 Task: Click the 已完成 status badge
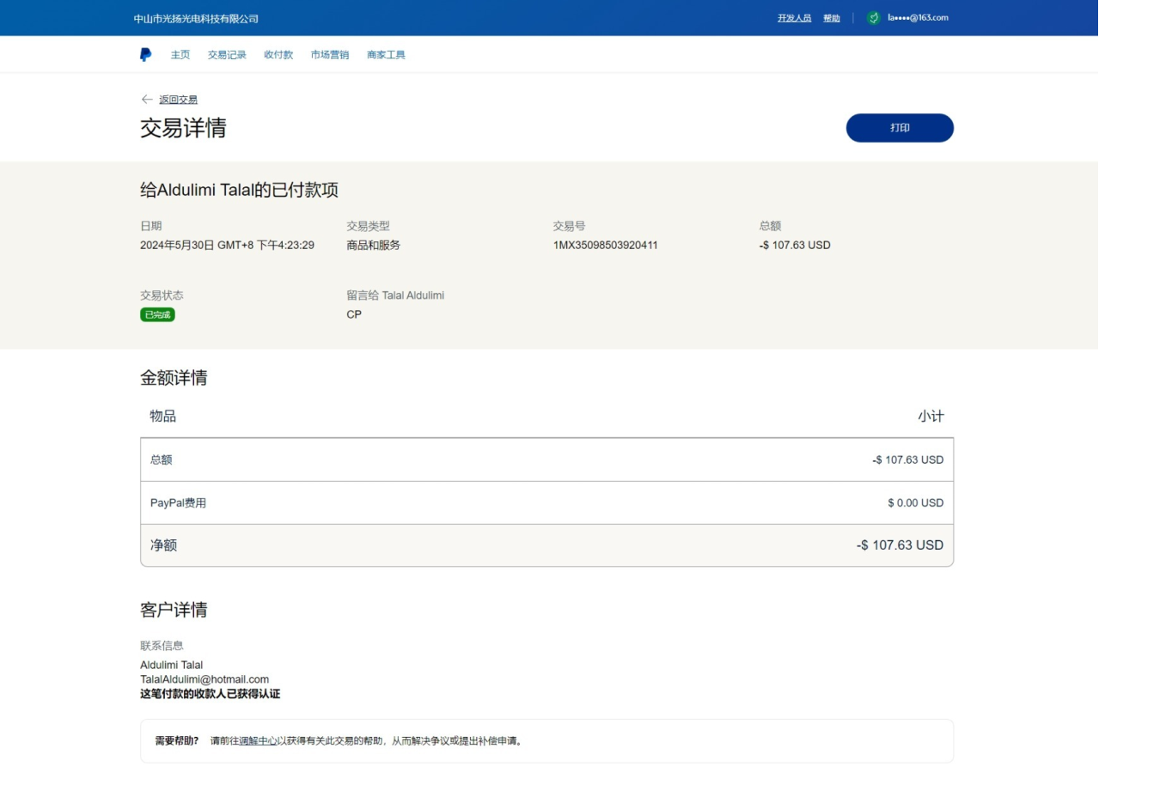tap(157, 315)
